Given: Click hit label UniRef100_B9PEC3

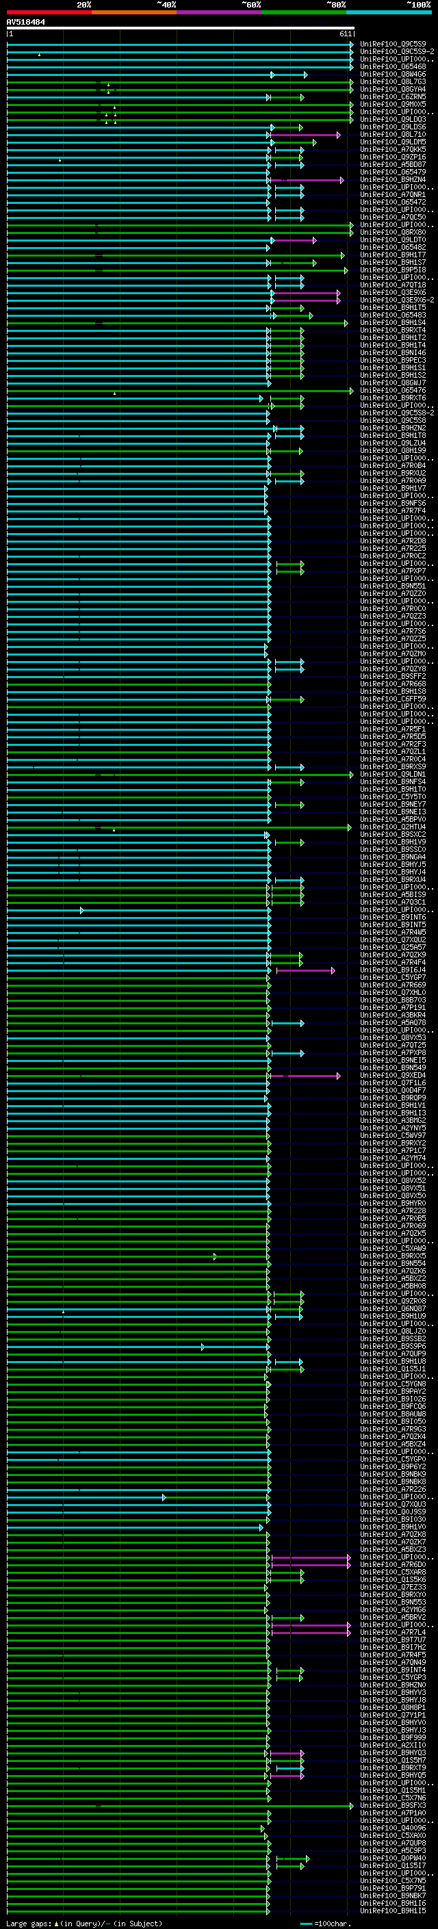Looking at the screenshot, I should click(393, 360).
